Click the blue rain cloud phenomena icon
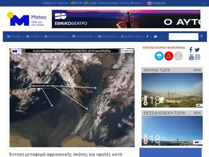This screenshot has width=209, height=157. point(159,56)
